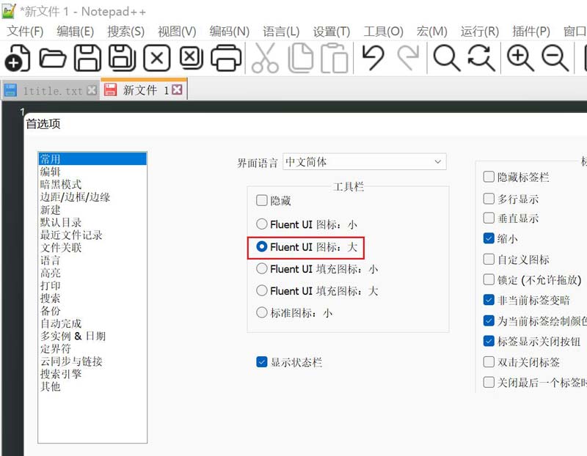Select 新建 in preferences list
The height and width of the screenshot is (456, 587).
92,210
